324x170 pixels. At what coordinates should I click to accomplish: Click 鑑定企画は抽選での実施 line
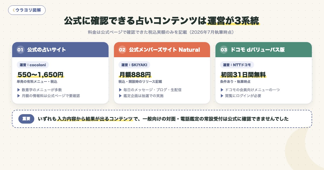143,96
